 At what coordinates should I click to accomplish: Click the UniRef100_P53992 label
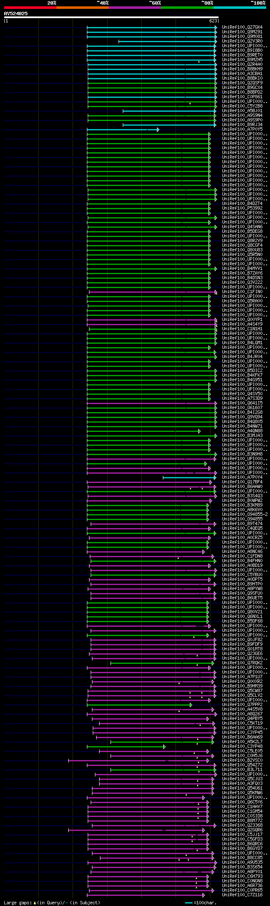(x=242, y=208)
